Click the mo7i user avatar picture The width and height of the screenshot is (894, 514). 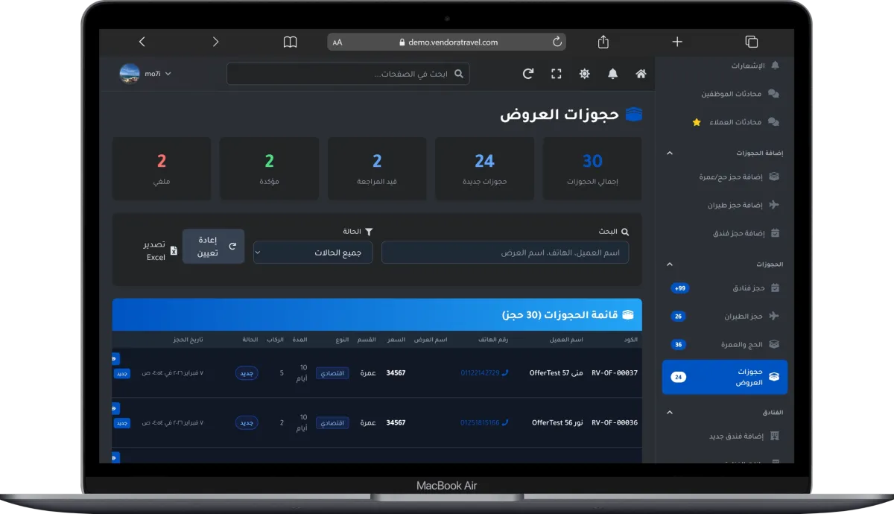(x=130, y=74)
